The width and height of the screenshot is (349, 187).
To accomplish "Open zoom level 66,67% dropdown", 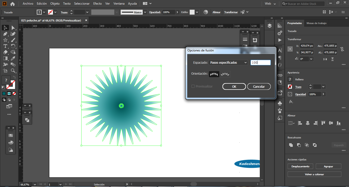I will click(35, 184).
